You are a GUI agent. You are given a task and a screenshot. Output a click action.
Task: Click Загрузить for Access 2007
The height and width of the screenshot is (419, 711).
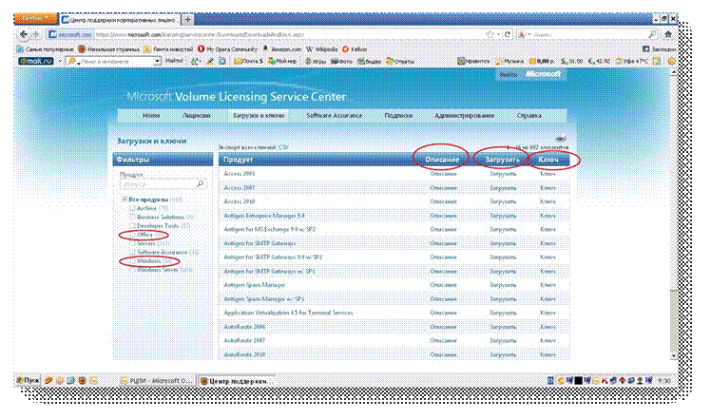[503, 188]
